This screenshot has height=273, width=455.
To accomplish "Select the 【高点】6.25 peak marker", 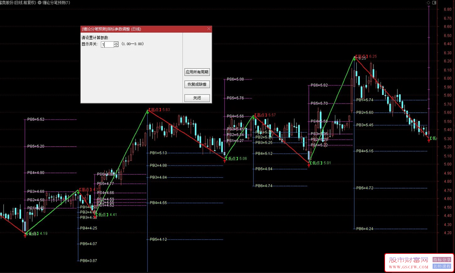I will (366, 56).
